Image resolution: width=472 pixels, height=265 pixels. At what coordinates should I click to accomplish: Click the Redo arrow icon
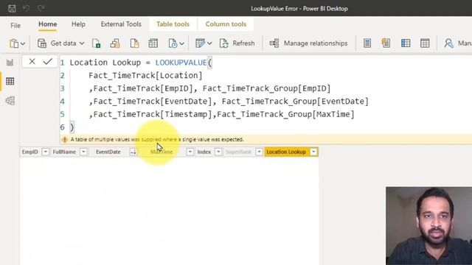[x=41, y=8]
